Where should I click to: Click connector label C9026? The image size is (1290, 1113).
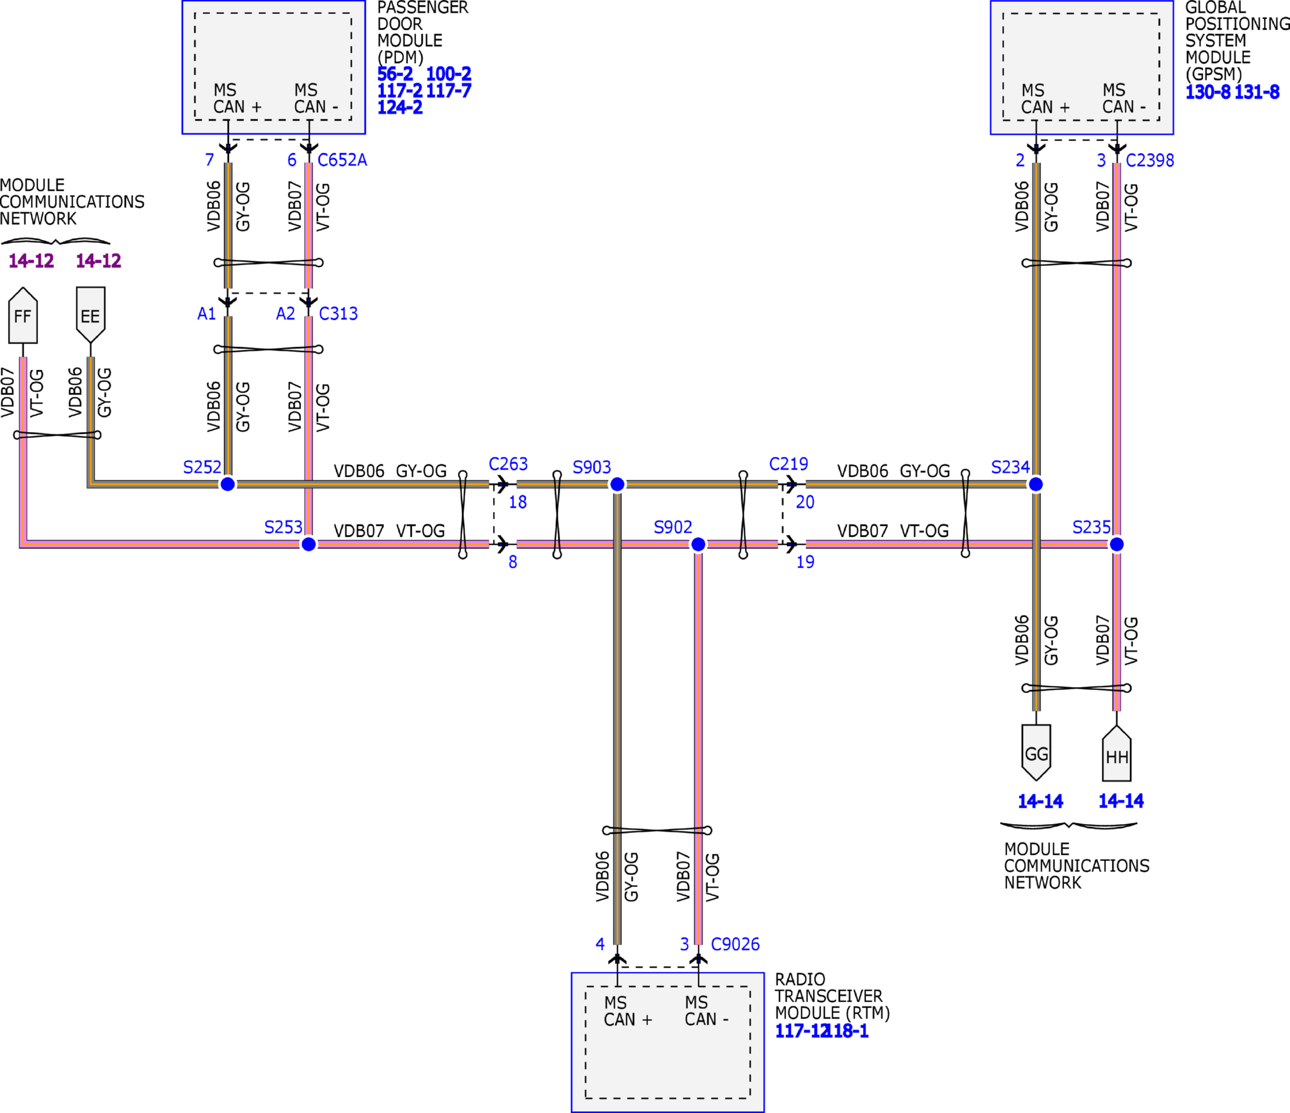coord(735,944)
